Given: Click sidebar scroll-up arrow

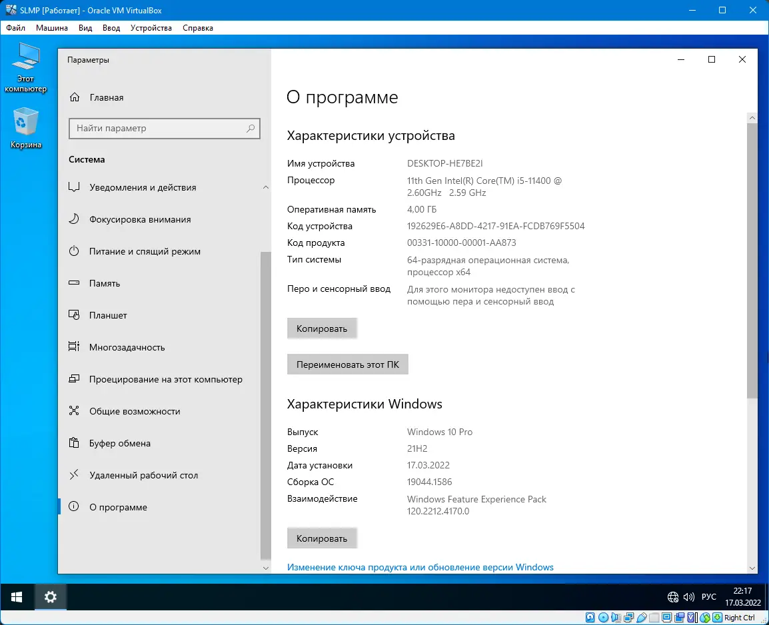Looking at the screenshot, I should [x=266, y=187].
